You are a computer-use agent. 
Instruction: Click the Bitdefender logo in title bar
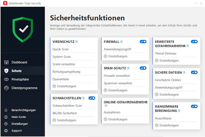point(5,3)
